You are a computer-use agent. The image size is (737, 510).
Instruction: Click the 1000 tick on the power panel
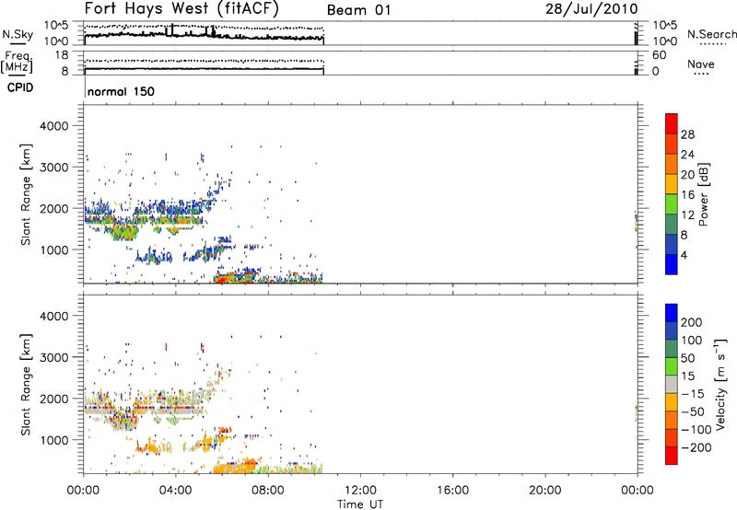tap(53, 249)
